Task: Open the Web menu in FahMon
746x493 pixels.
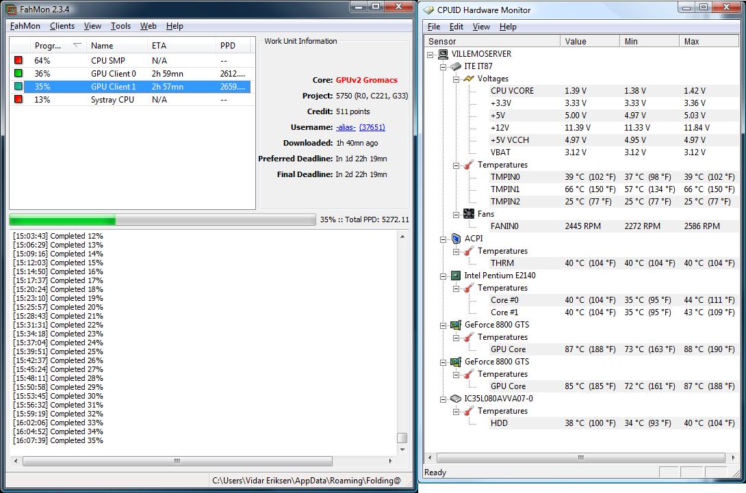Action: (x=148, y=26)
